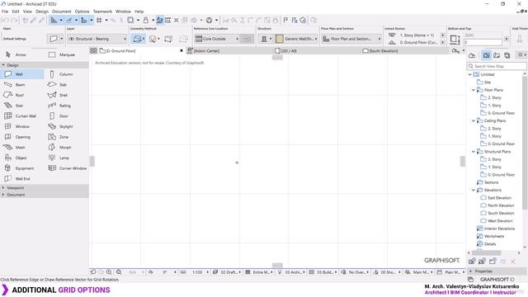The width and height of the screenshot is (528, 297).
Task: Open the Document menu
Action: pyautogui.click(x=62, y=12)
